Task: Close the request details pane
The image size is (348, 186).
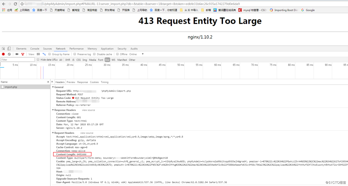Action: coord(52,82)
